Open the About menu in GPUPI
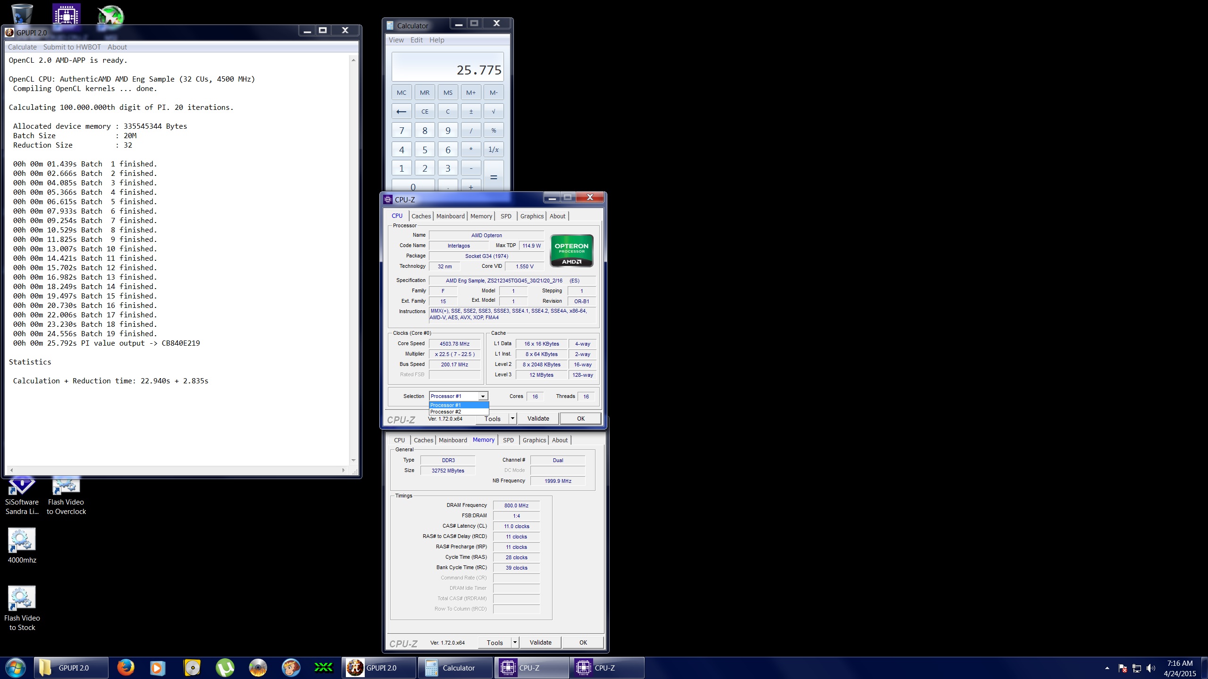This screenshot has width=1208, height=679. point(117,47)
